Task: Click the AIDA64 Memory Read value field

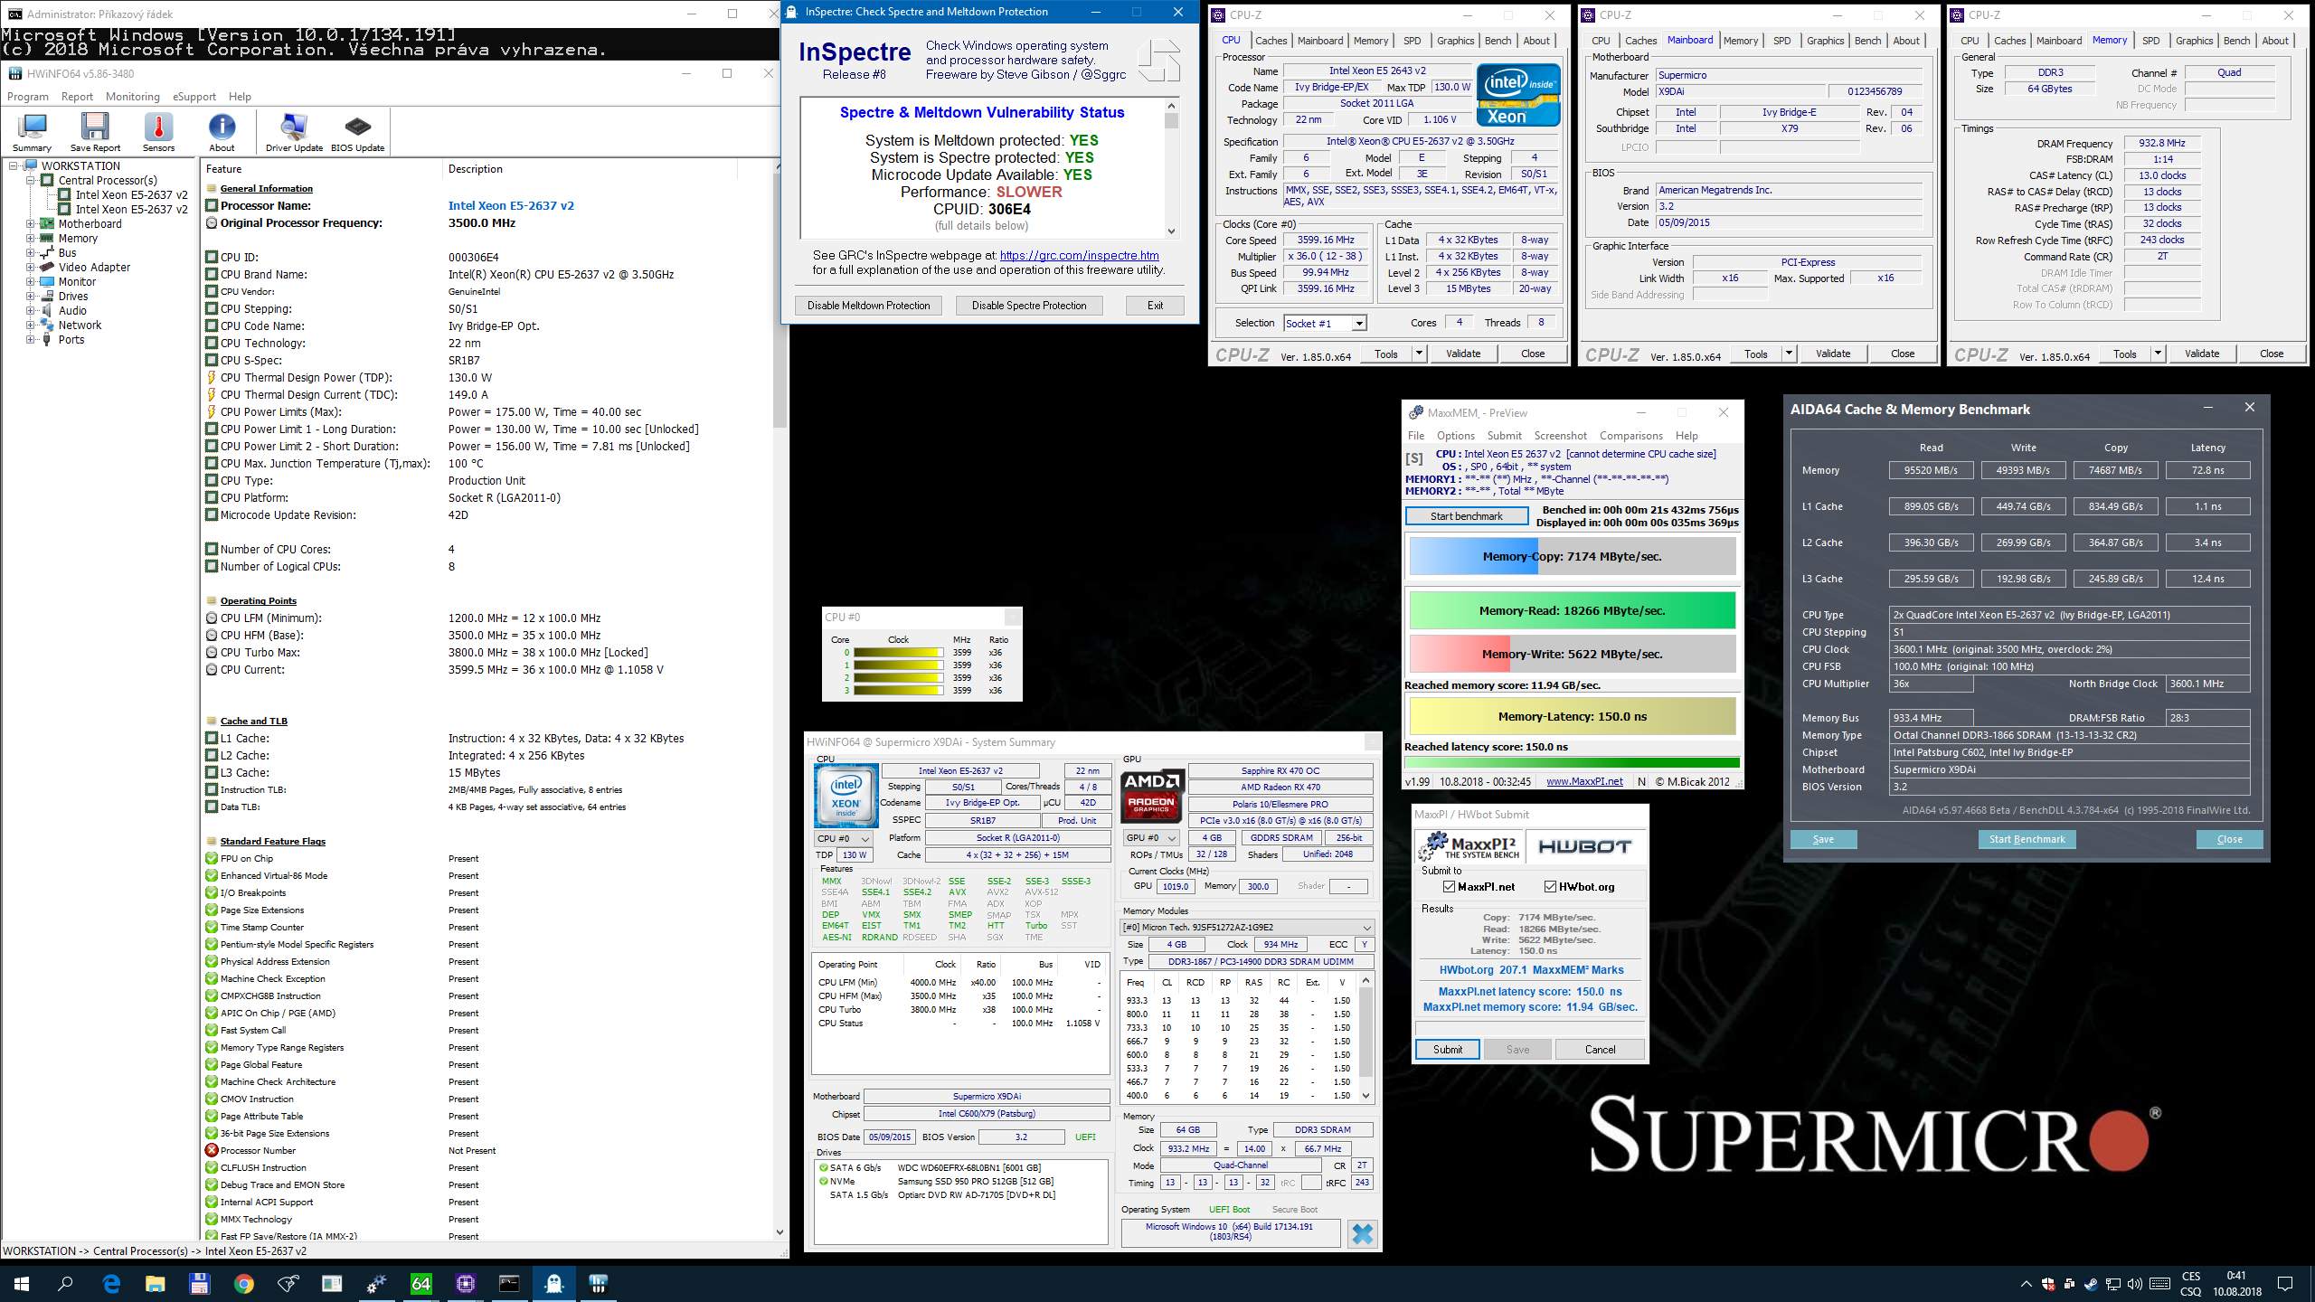Action: 1930,470
